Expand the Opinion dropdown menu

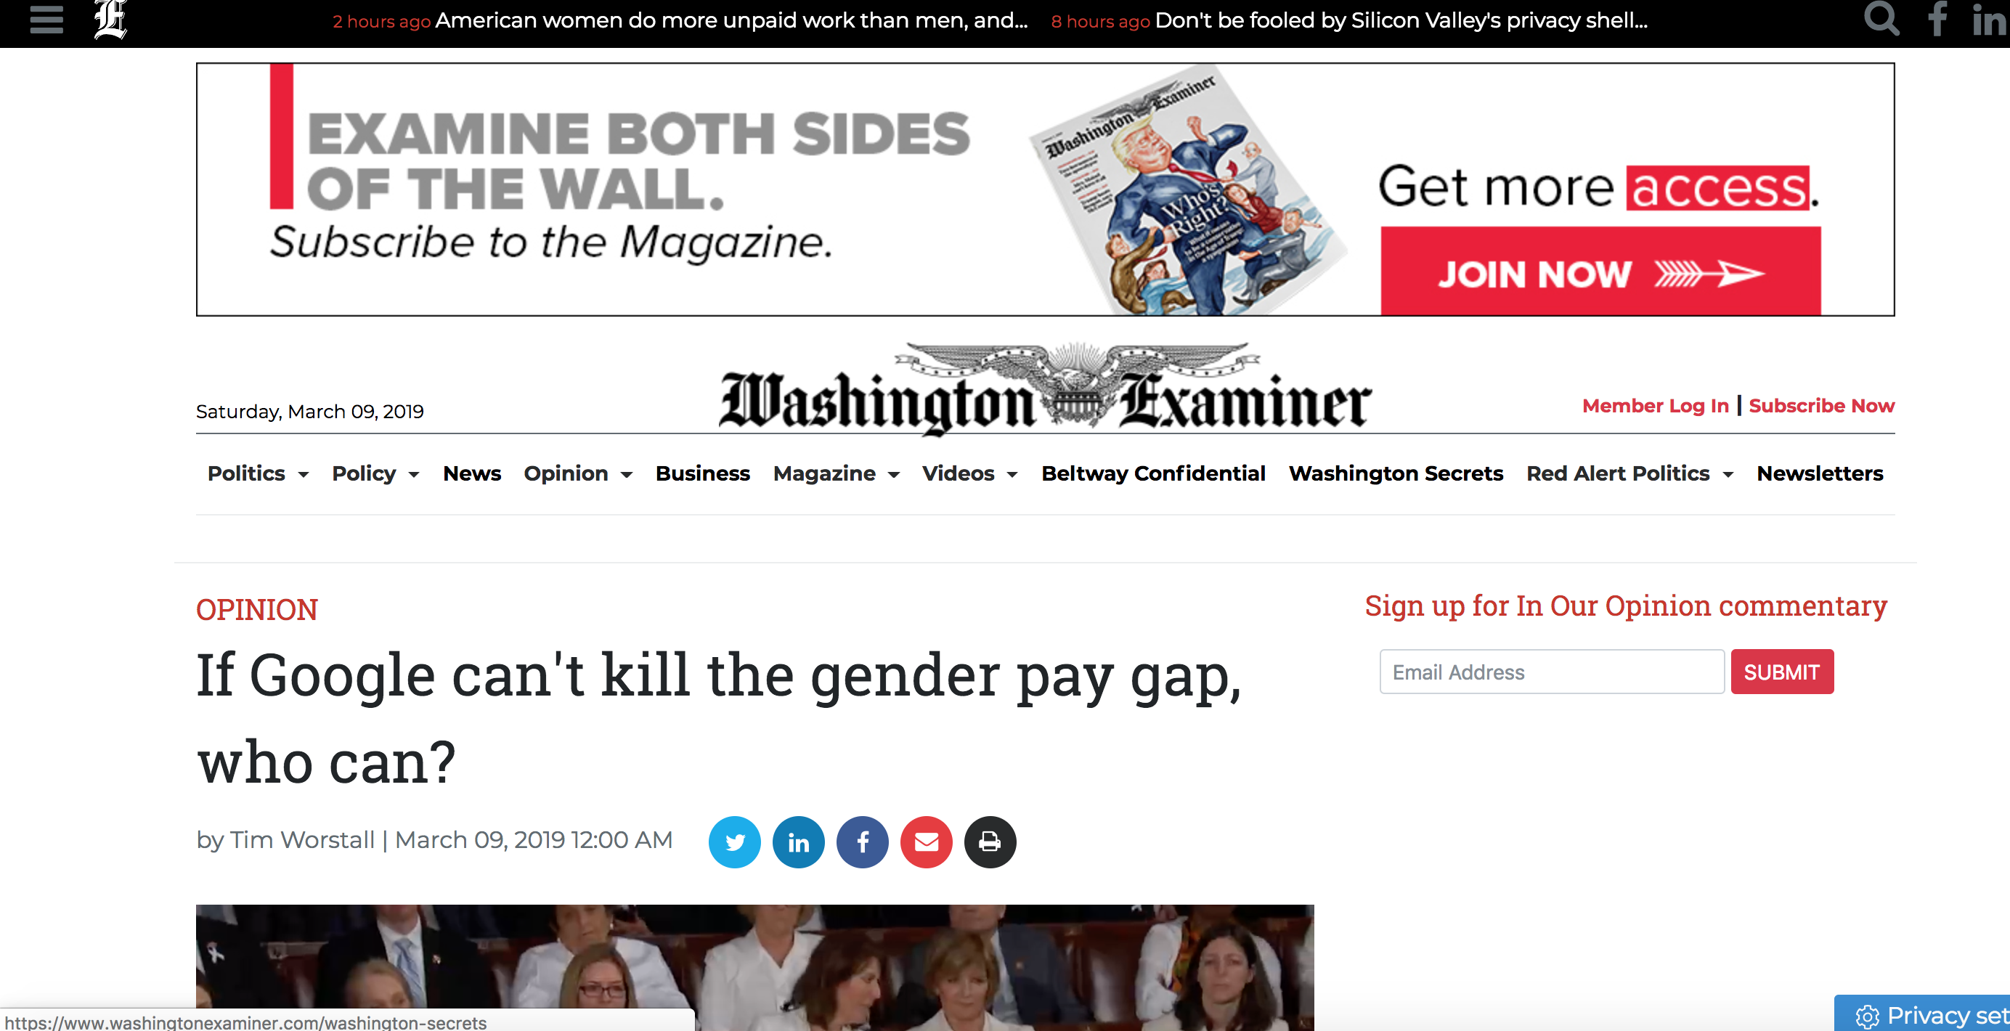click(x=578, y=473)
